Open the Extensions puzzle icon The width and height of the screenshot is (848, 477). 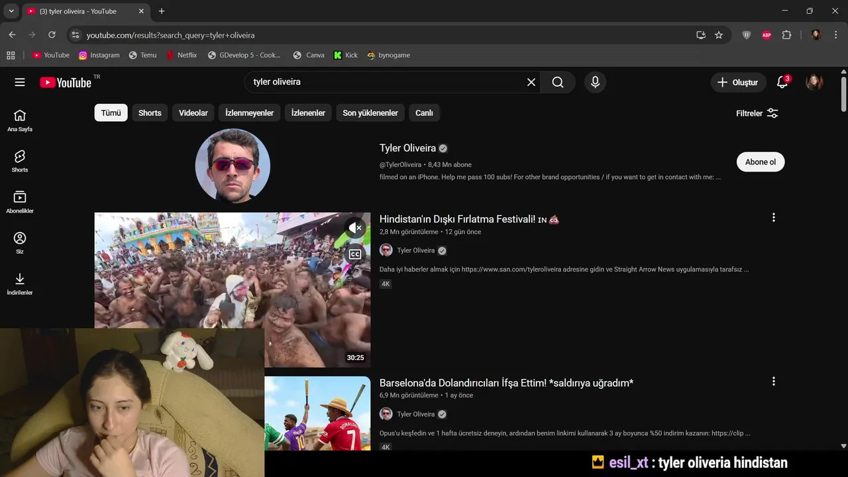(x=786, y=35)
